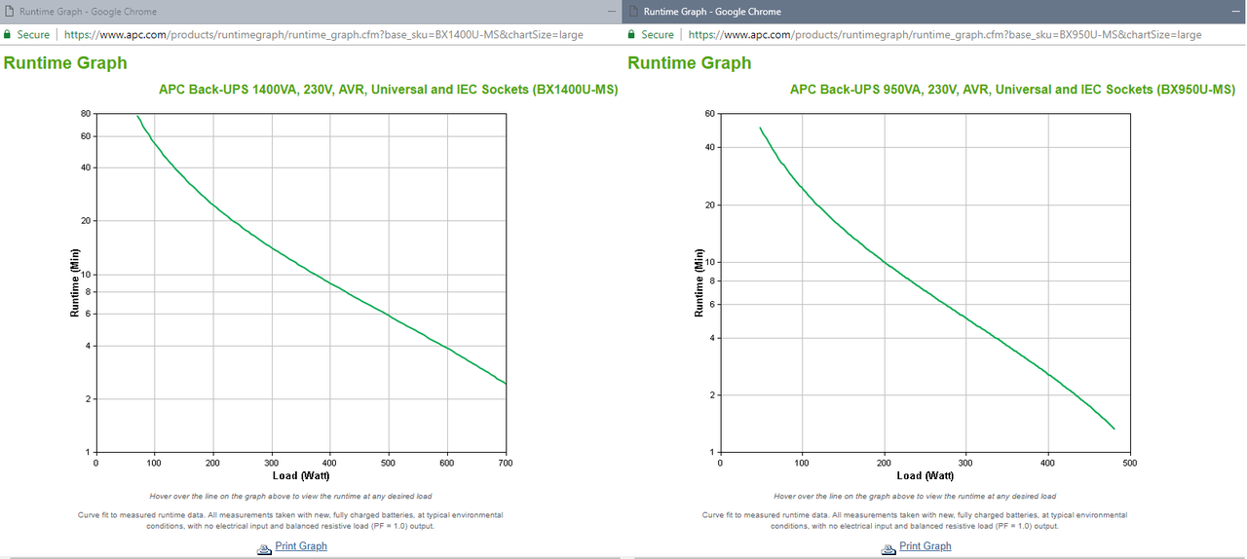Viewport: 1247px width, 559px height.
Task: Focus the address bar with the BX1400U-MS URL
Action: [x=324, y=34]
